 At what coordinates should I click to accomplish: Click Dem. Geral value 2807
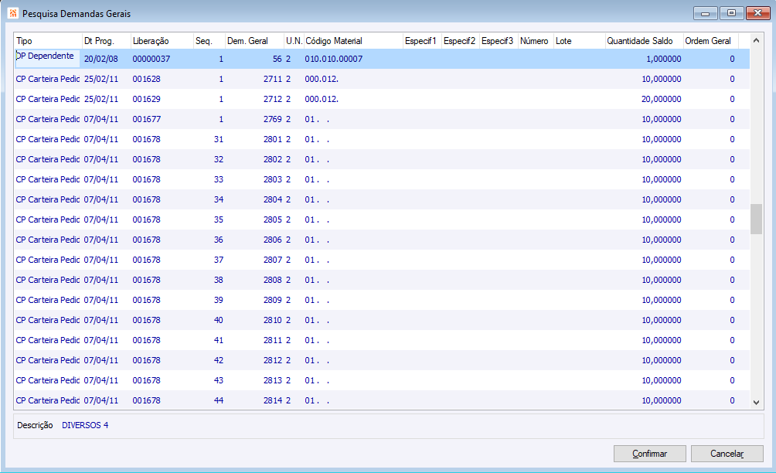(x=273, y=260)
